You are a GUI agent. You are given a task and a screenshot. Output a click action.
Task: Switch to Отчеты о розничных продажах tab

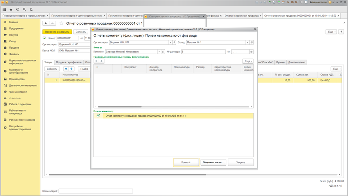click(x=242, y=16)
